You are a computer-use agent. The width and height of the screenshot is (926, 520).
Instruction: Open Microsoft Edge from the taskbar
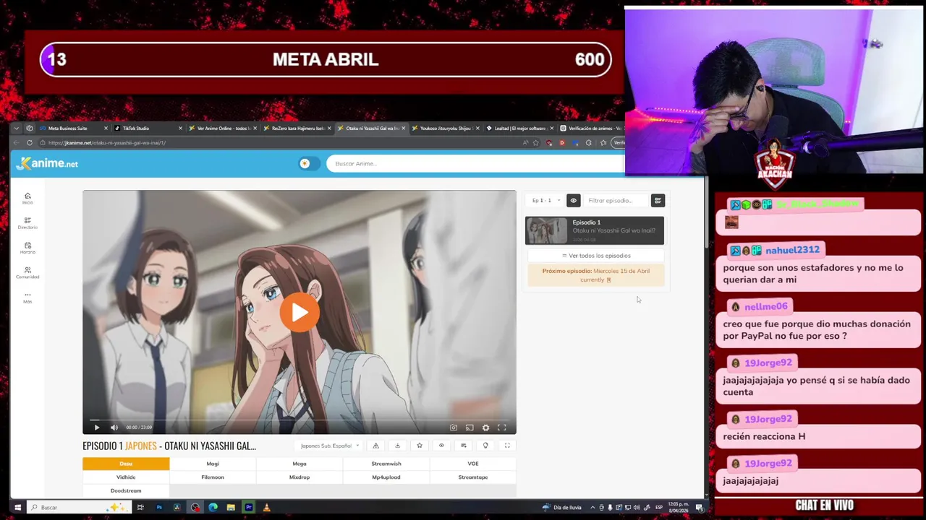213,508
